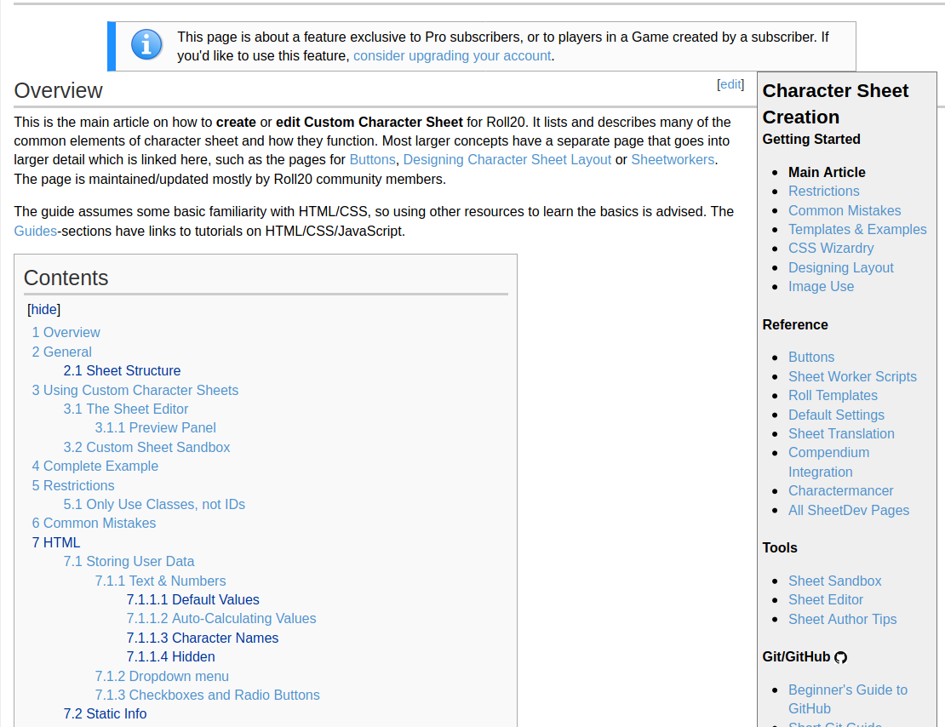
Task: Go to '2.1 Sheet Structure' section
Action: click(122, 370)
